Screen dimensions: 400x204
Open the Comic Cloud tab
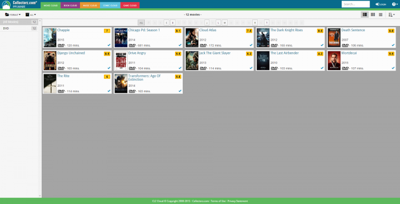110,5
